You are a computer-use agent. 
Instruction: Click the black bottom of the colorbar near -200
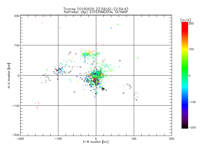pyautogui.click(x=185, y=127)
